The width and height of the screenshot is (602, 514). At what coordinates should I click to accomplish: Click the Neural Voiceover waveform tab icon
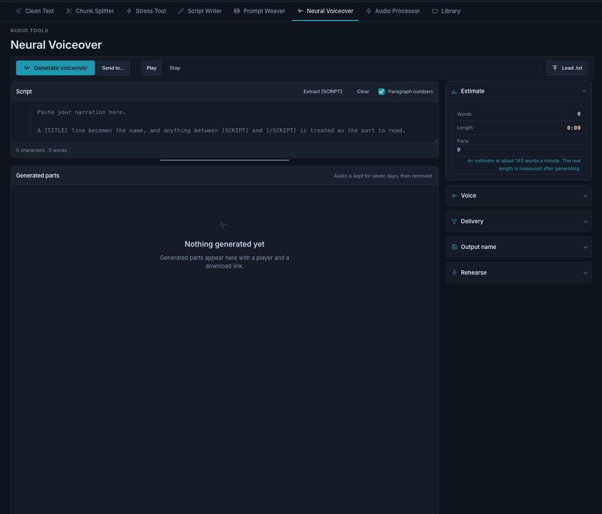point(300,11)
